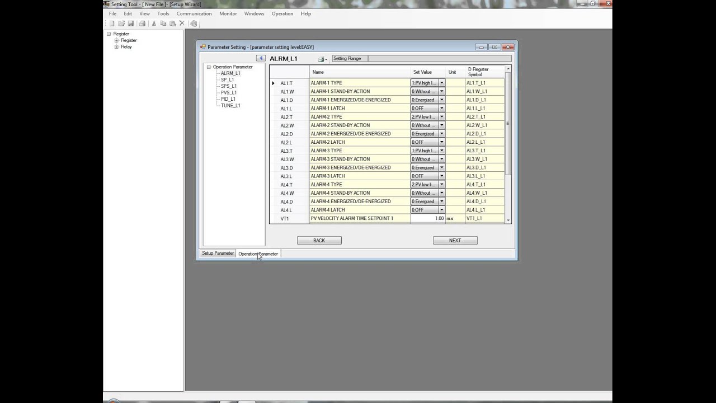Click the Delete X toolbar icon
The height and width of the screenshot is (403, 716).
[182, 24]
